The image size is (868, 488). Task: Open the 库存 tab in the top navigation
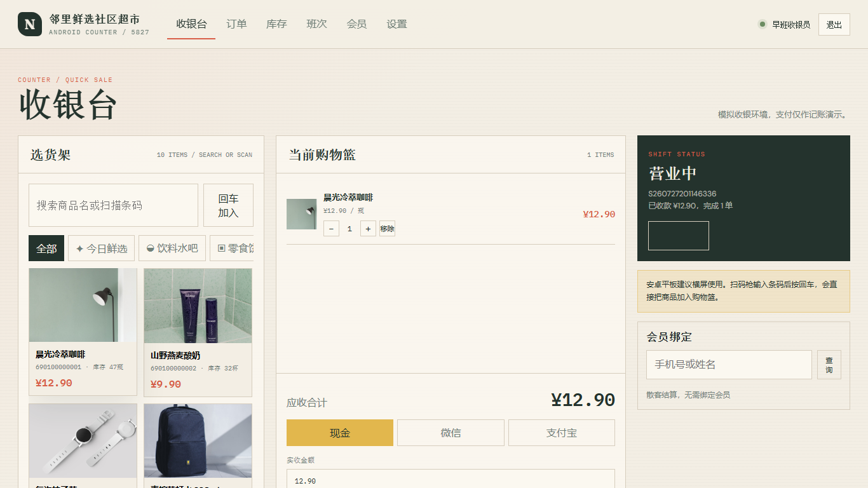point(276,24)
